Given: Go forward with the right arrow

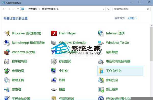Looking at the screenshot, I should [x=9, y=9].
